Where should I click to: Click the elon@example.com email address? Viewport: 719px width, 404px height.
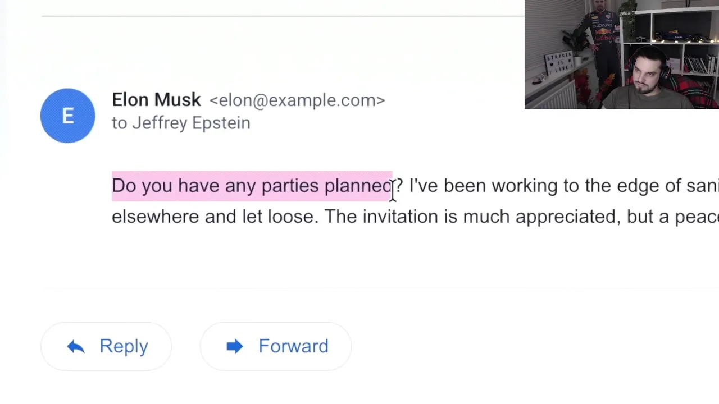pyautogui.click(x=297, y=100)
